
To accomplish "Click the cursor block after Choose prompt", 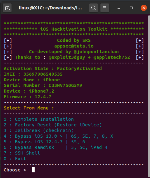I will pyautogui.click(x=33, y=170).
